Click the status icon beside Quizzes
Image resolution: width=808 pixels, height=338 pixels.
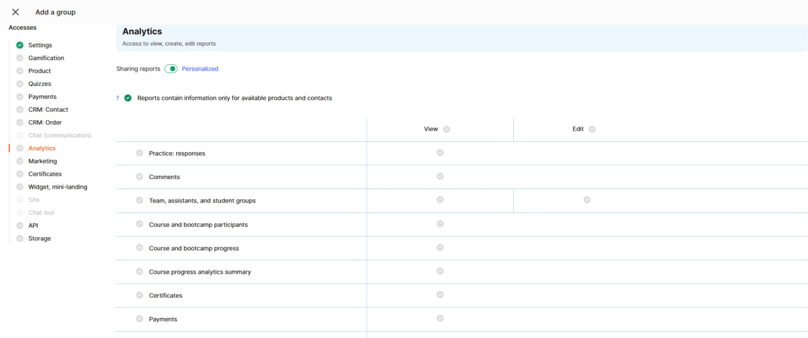point(20,84)
